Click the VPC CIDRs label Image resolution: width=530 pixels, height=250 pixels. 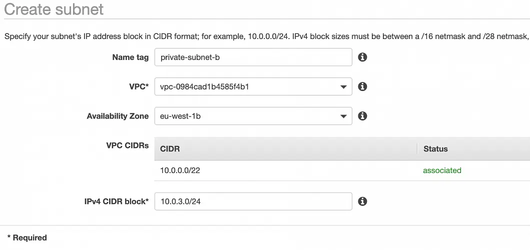[x=127, y=145]
